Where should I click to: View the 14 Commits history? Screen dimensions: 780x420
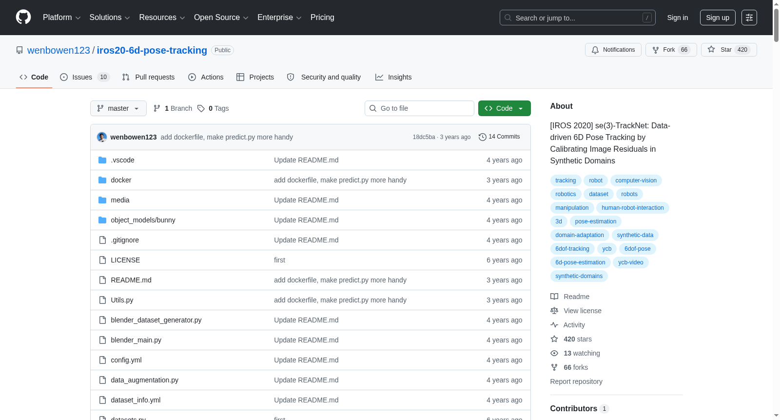click(499, 137)
